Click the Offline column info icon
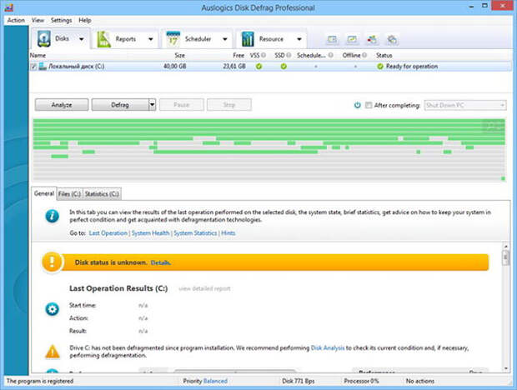The height and width of the screenshot is (390, 517). click(x=364, y=55)
